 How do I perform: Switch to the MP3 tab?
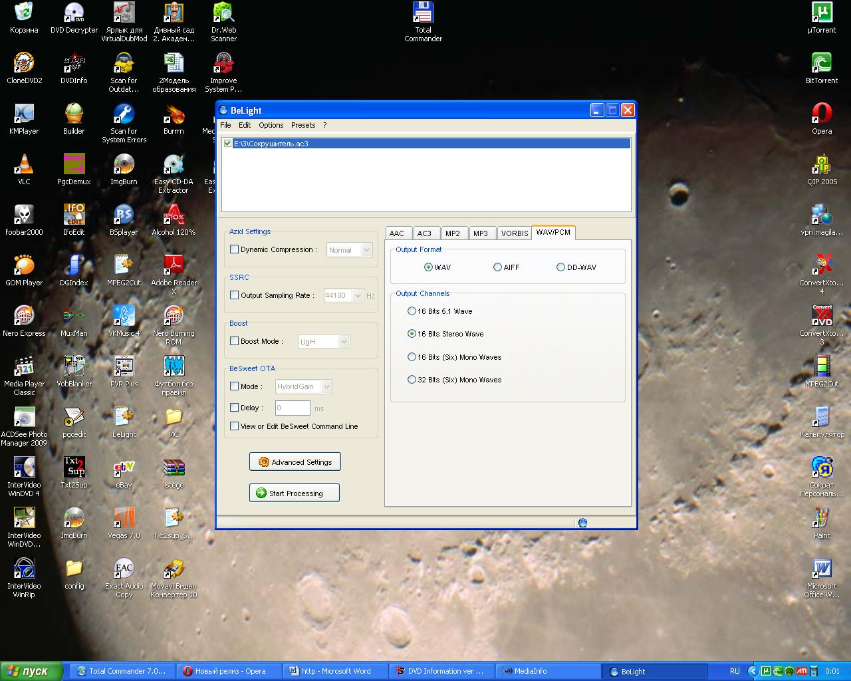(481, 233)
